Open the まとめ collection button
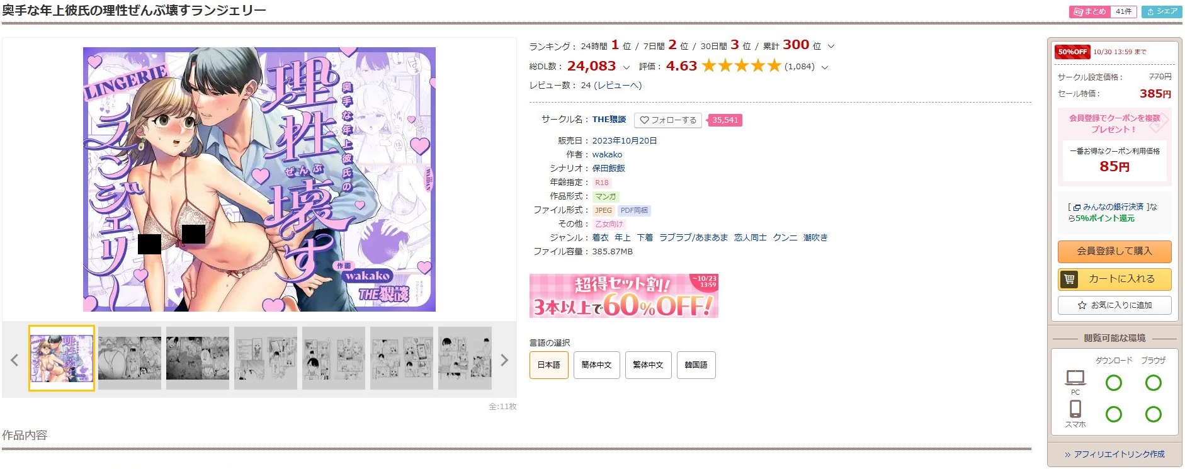Viewport: 1185px width, 469px height. coord(1102,11)
